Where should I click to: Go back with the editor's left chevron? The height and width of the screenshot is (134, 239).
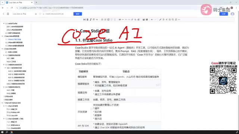click(x=3, y=14)
